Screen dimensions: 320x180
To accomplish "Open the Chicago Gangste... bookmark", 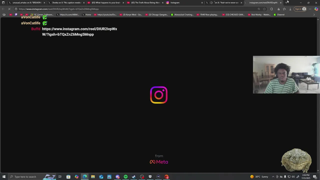I will click(x=156, y=15).
